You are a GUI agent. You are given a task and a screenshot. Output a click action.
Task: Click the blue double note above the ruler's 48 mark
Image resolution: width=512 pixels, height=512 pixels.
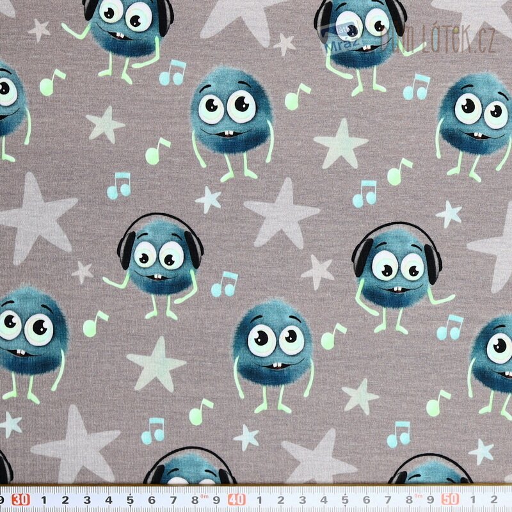(x=398, y=434)
